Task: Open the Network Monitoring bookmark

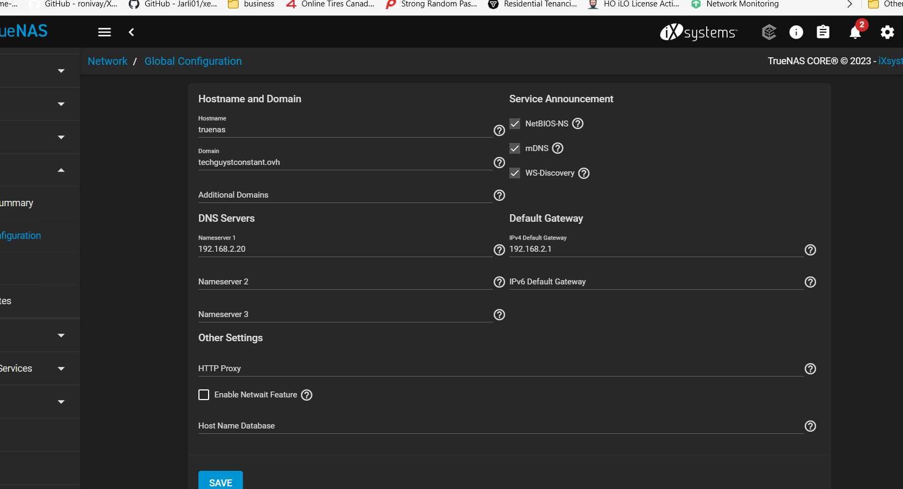Action: click(x=735, y=4)
